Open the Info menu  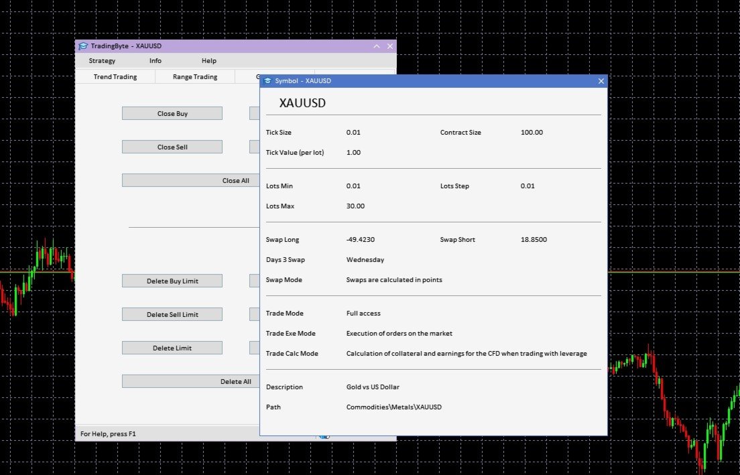coord(156,61)
